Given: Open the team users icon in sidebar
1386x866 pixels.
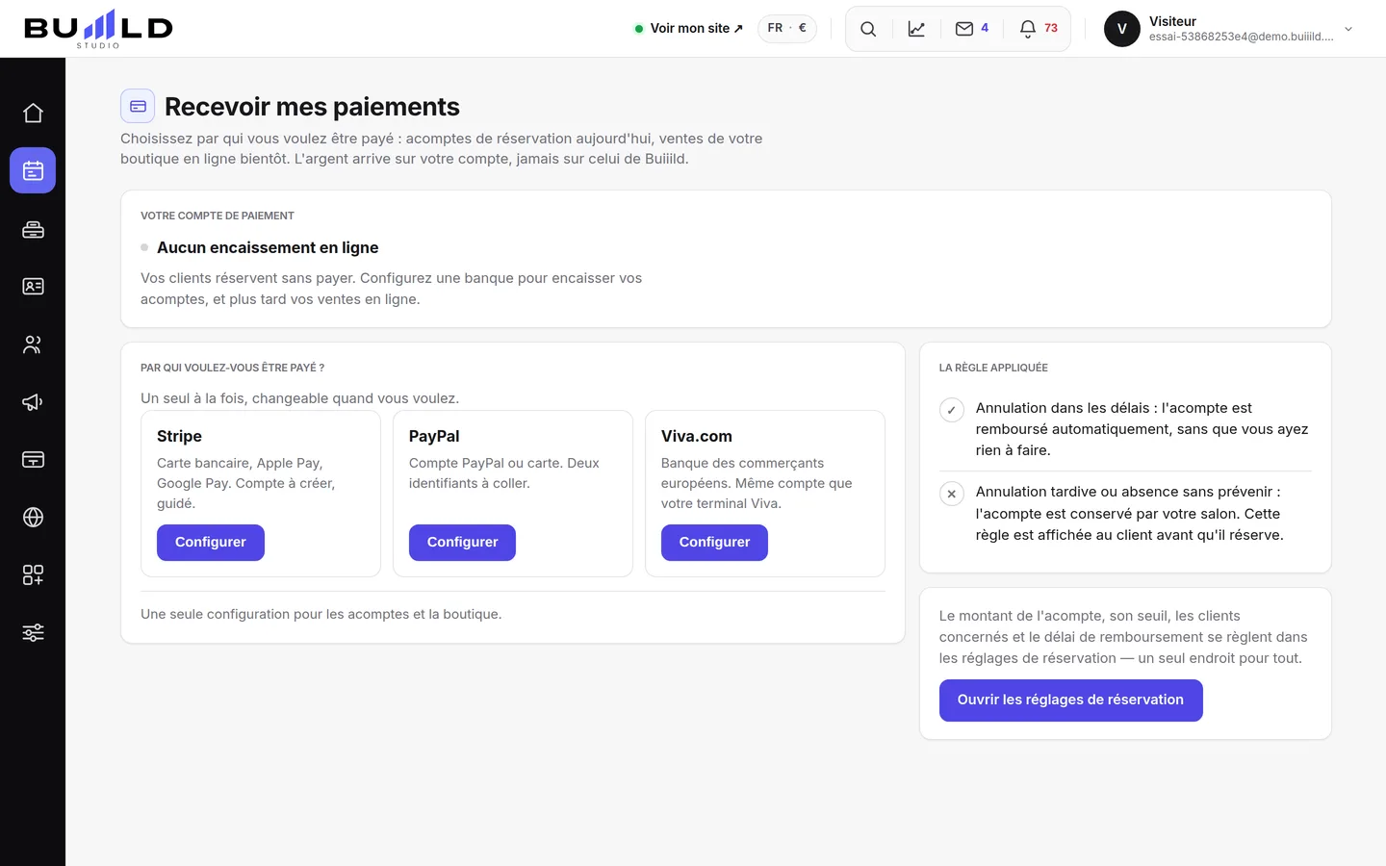Looking at the screenshot, I should coord(33,344).
